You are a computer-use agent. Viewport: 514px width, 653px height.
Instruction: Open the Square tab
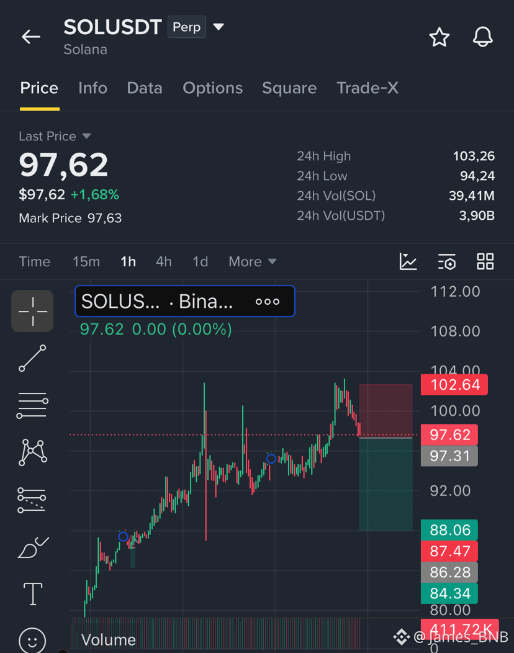(289, 88)
